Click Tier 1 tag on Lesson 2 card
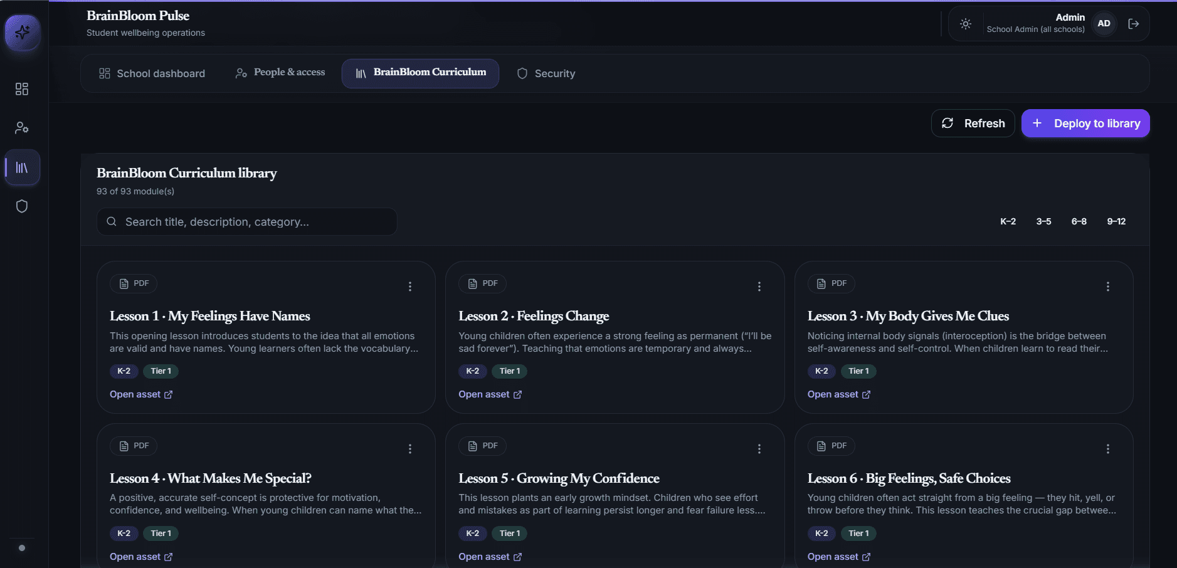This screenshot has height=568, width=1177. pos(510,371)
